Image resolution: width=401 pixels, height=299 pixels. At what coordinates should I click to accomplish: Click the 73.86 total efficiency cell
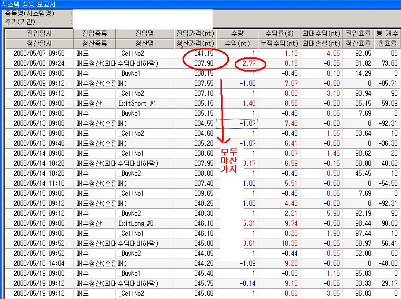[387, 63]
